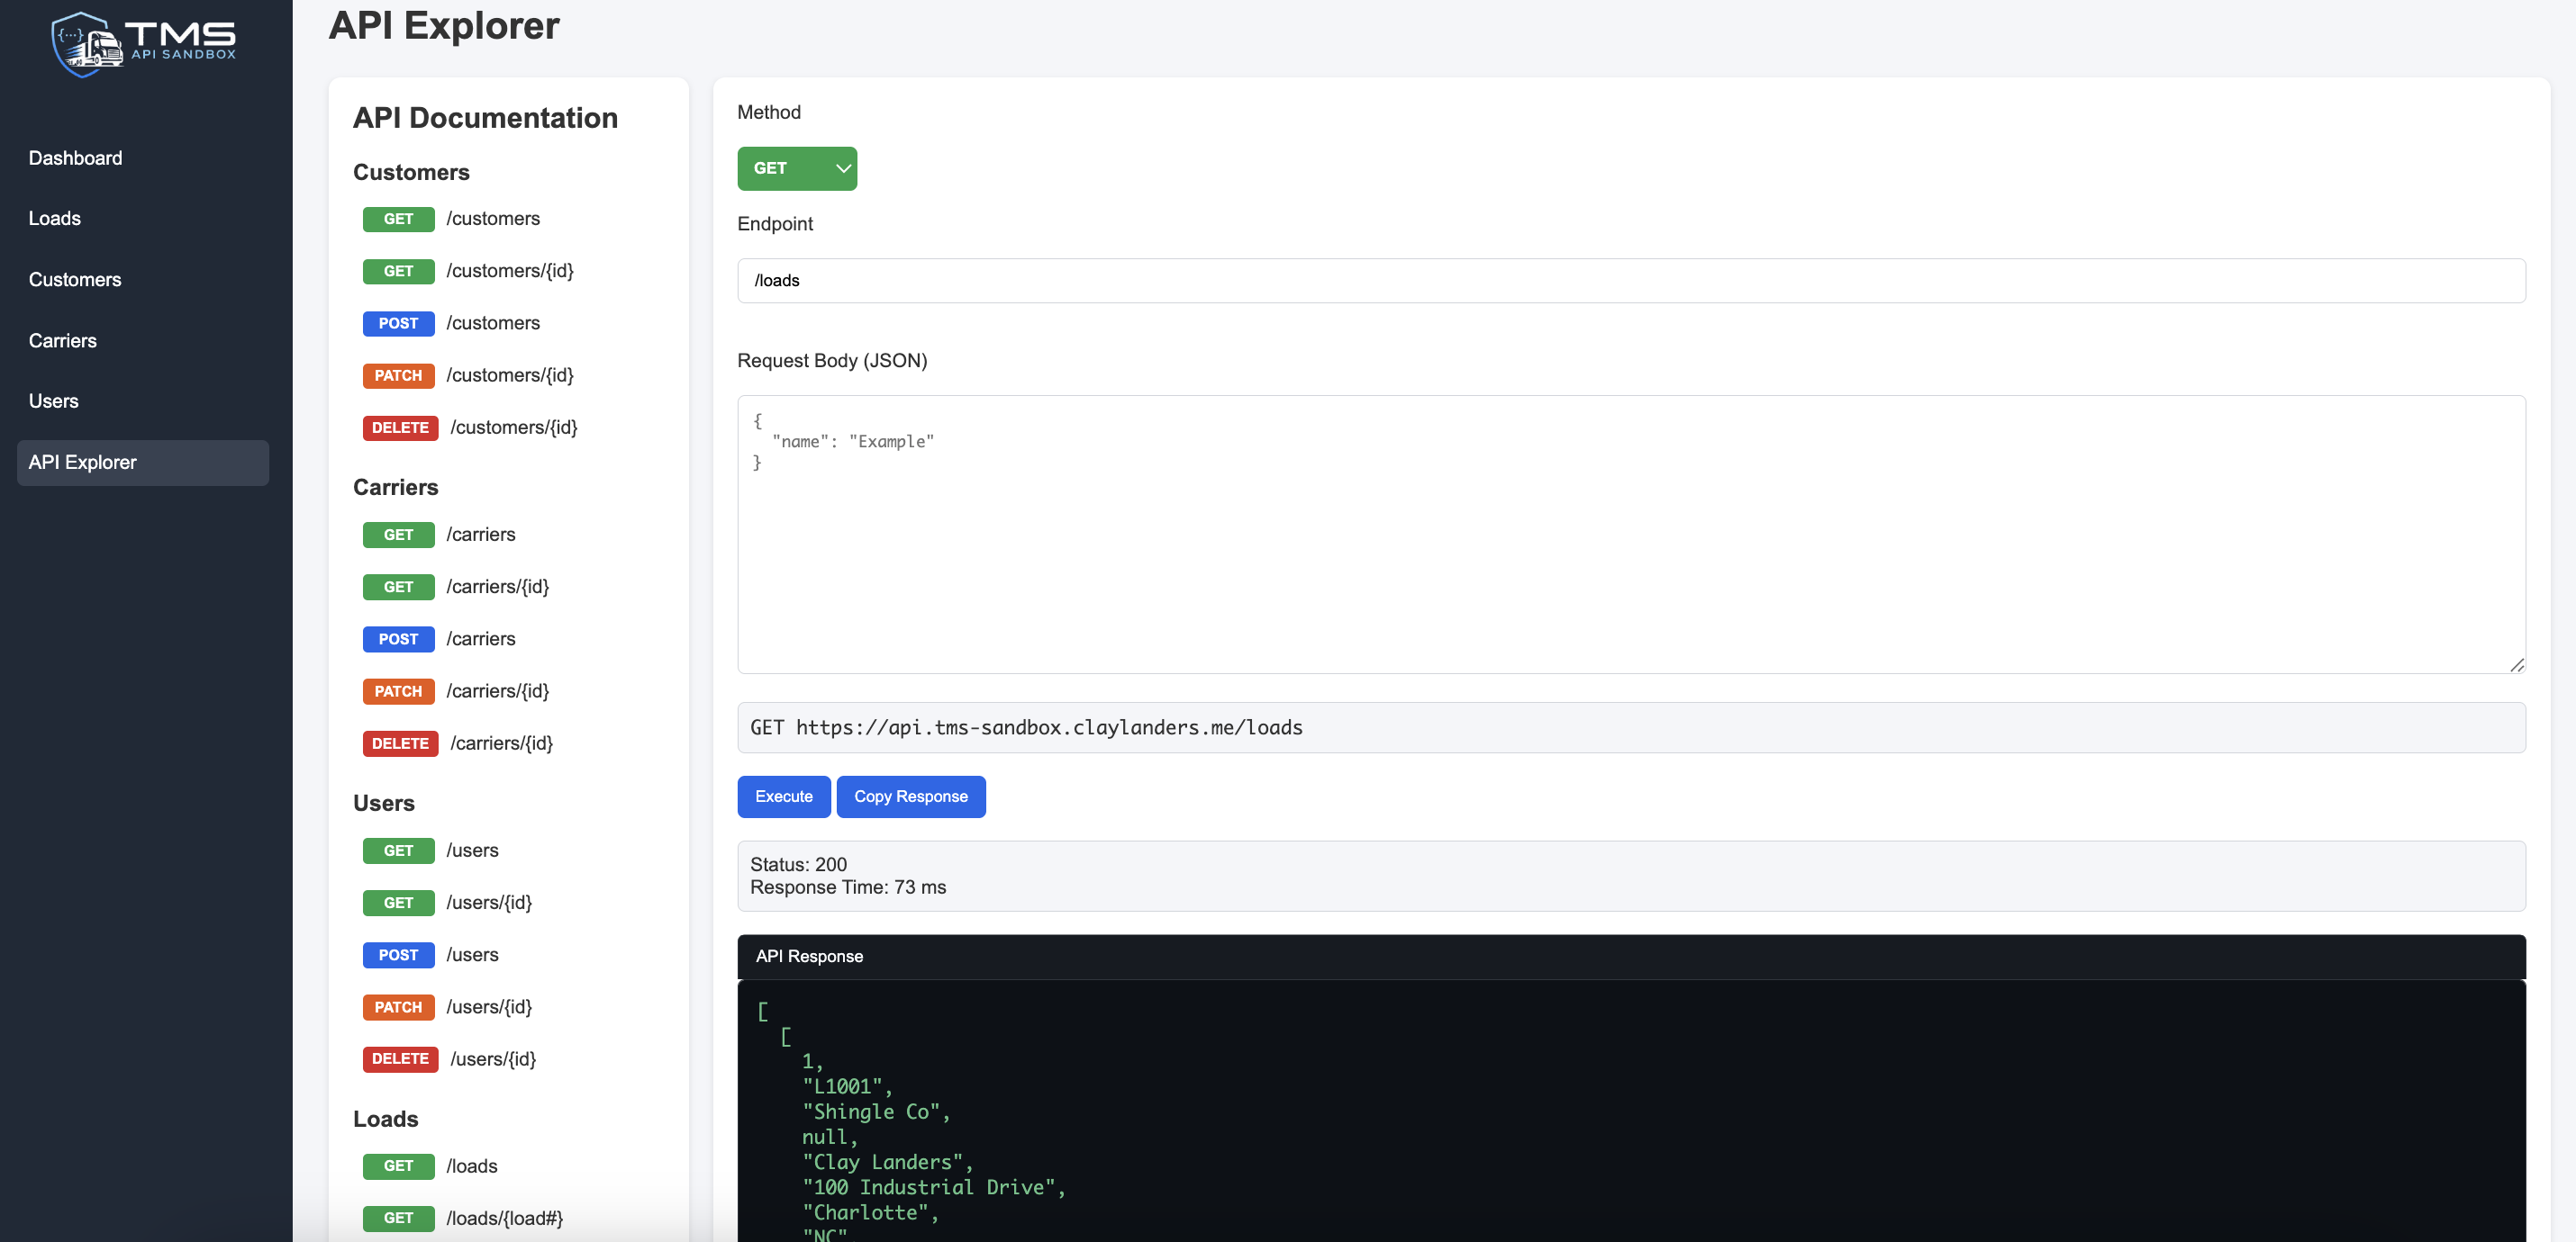The image size is (2576, 1242).
Task: Choose PATCH /users/{id} doc entry
Action: pyautogui.click(x=447, y=1006)
